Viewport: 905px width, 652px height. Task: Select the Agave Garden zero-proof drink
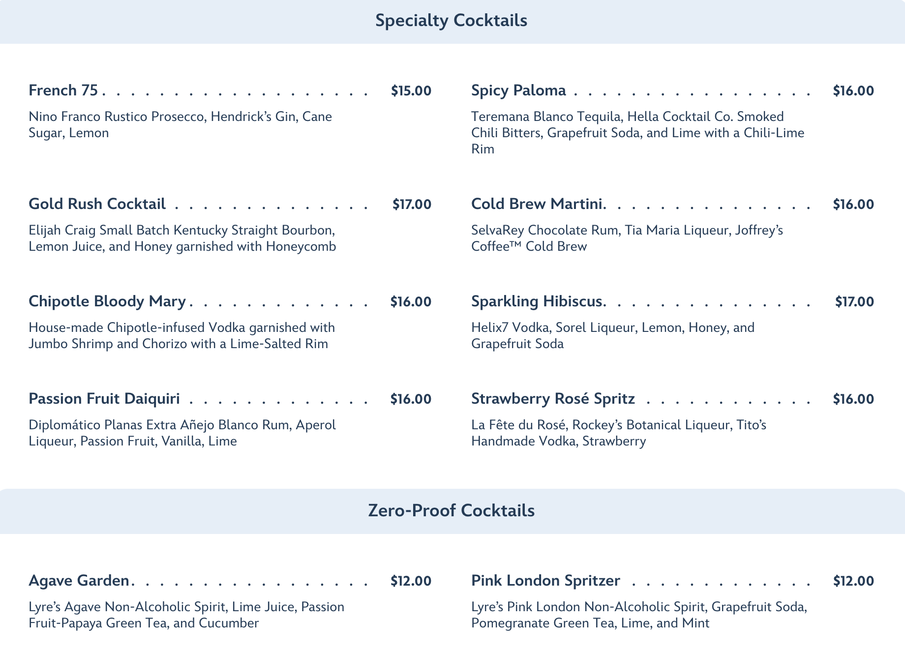click(79, 581)
